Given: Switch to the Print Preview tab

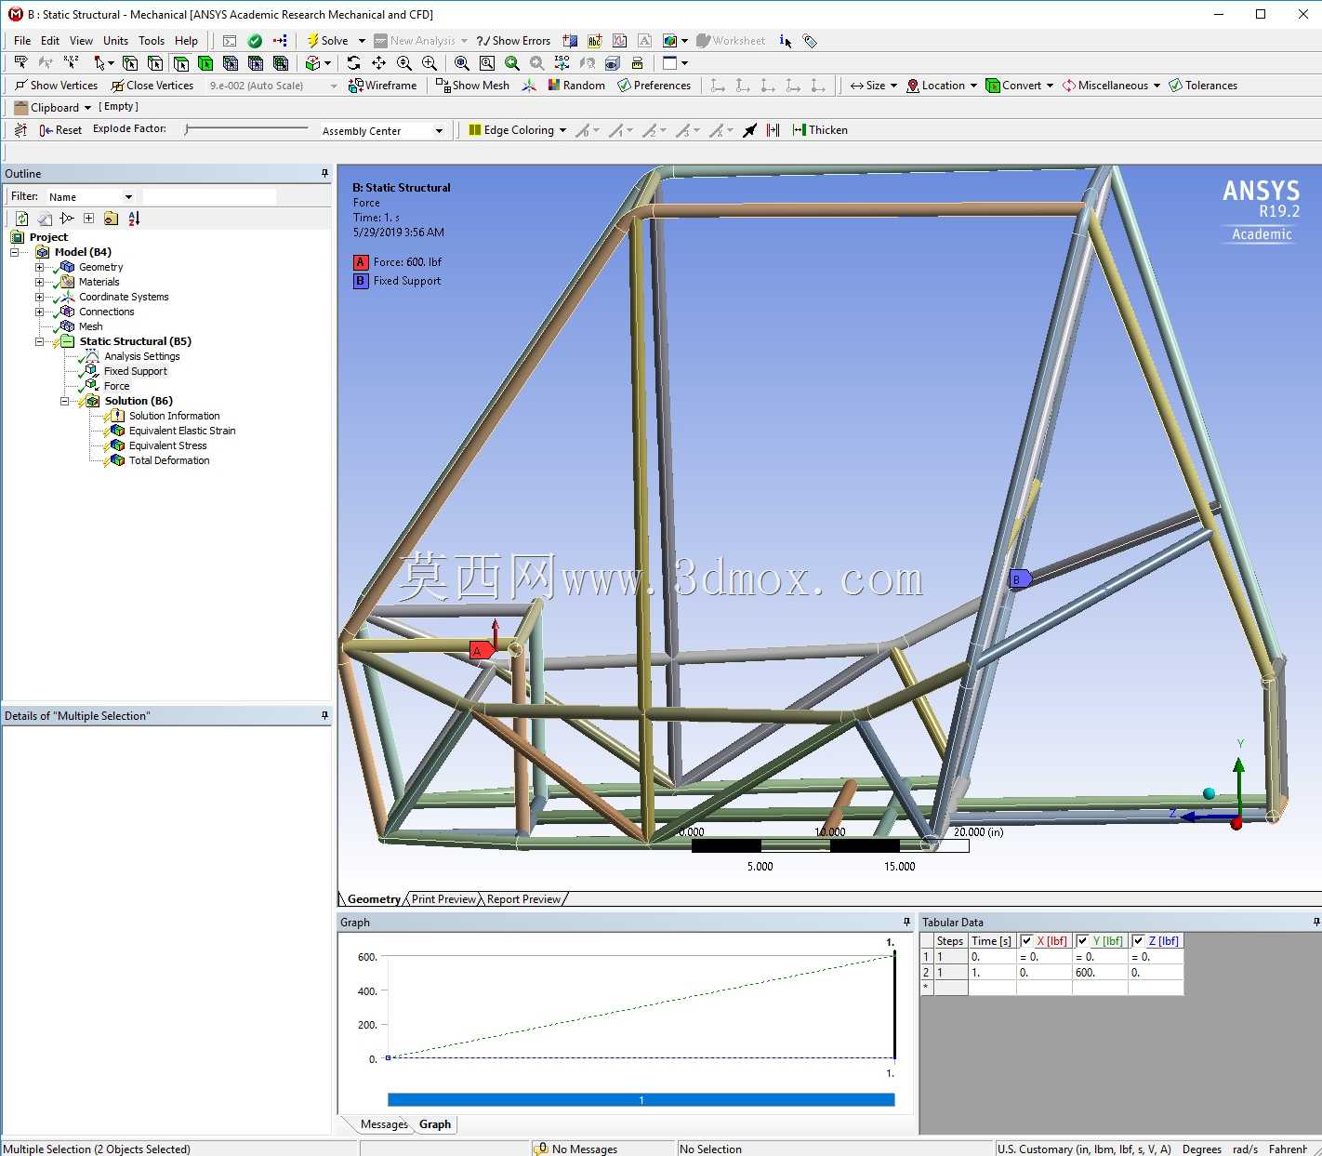Looking at the screenshot, I should tap(443, 899).
